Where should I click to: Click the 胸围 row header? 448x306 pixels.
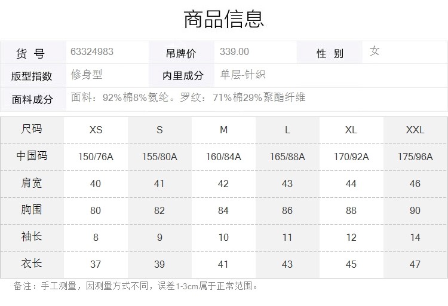pyautogui.click(x=32, y=210)
